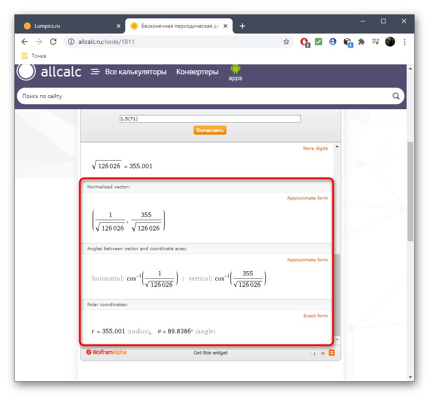Open the AdBlock extension with red badge 3

point(305,42)
